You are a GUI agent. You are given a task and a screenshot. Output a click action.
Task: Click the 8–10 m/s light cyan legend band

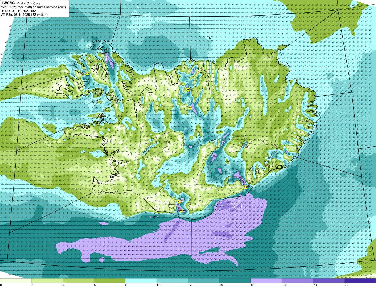[141, 281]
